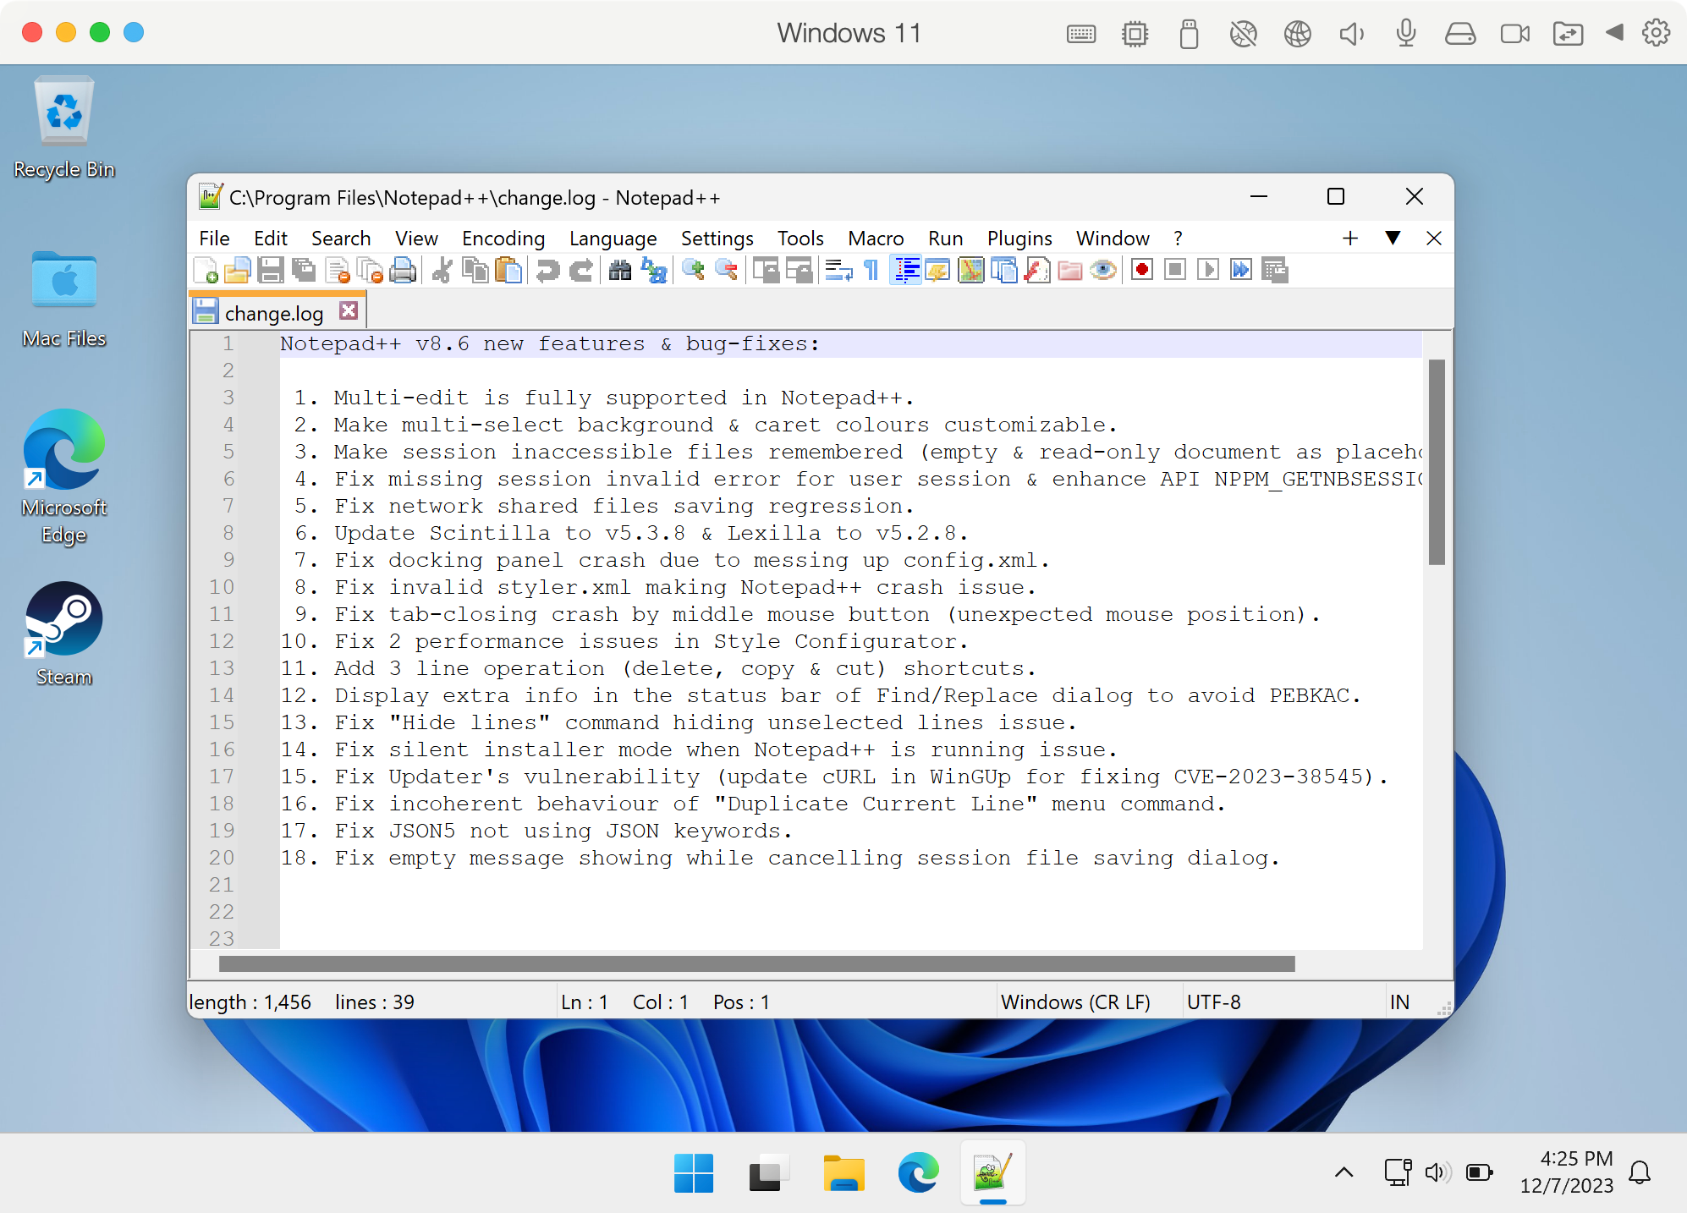Click the Windows (CR LF) status indicator
The width and height of the screenshot is (1687, 1213).
coord(1075,1002)
